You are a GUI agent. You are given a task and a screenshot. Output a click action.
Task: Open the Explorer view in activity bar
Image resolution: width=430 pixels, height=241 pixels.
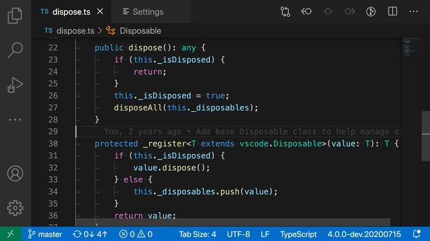(x=15, y=15)
